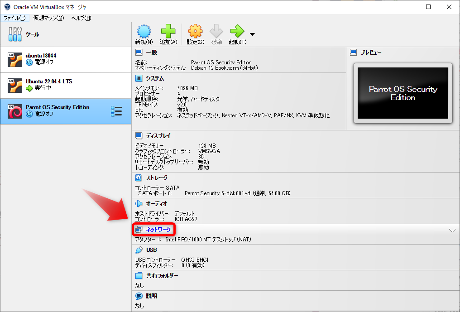Click Intel PRO/1000 MT デスクトップ (NAT) adapter text

tap(208, 240)
